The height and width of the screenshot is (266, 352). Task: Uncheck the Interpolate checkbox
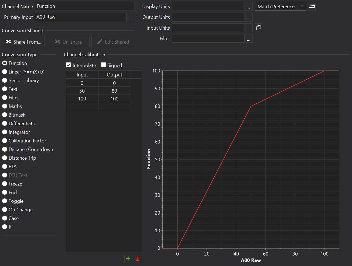click(x=69, y=65)
